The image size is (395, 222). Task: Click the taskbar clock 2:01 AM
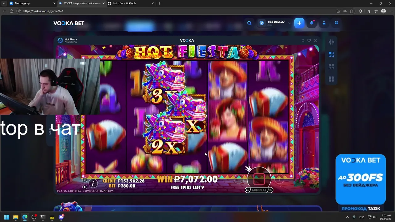(386, 217)
